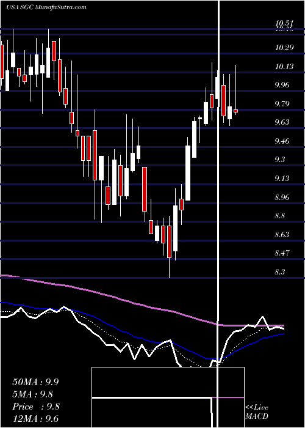The width and height of the screenshot is (305, 428).
Task: Click the 'USA SGC MunafaSutra.com' title text
Action: (x=46, y=7)
